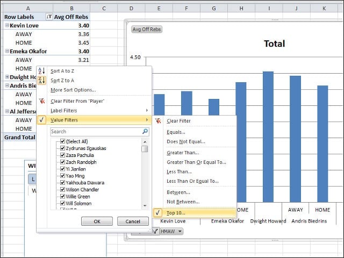Viewport: 344px width, 258px height.
Task: Select the Grand Total cell
Action: [x=19, y=137]
